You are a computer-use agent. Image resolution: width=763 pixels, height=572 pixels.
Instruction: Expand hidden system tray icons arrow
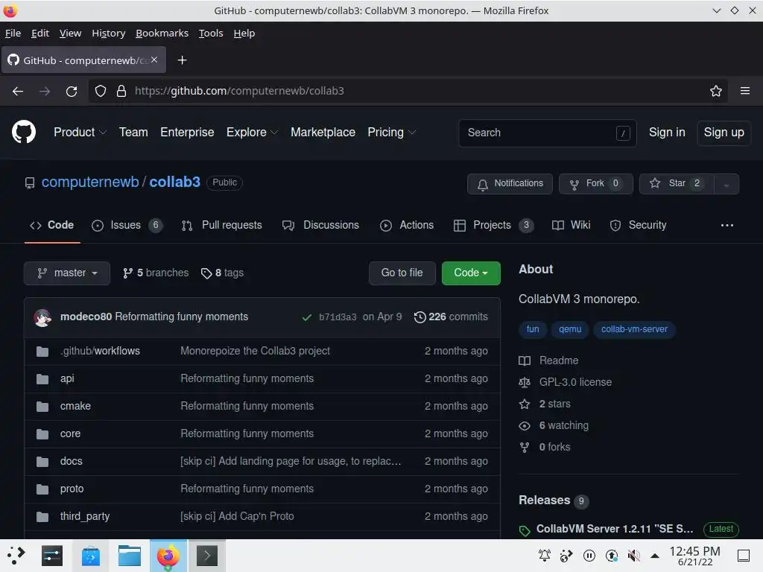pos(655,556)
